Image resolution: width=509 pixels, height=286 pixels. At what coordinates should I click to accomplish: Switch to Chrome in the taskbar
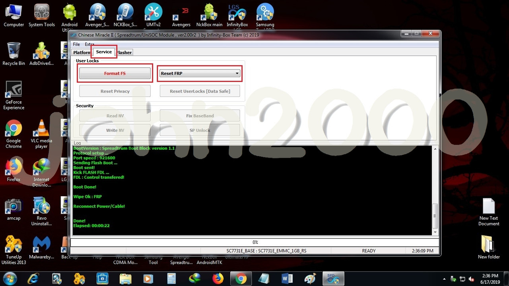click(x=241, y=279)
